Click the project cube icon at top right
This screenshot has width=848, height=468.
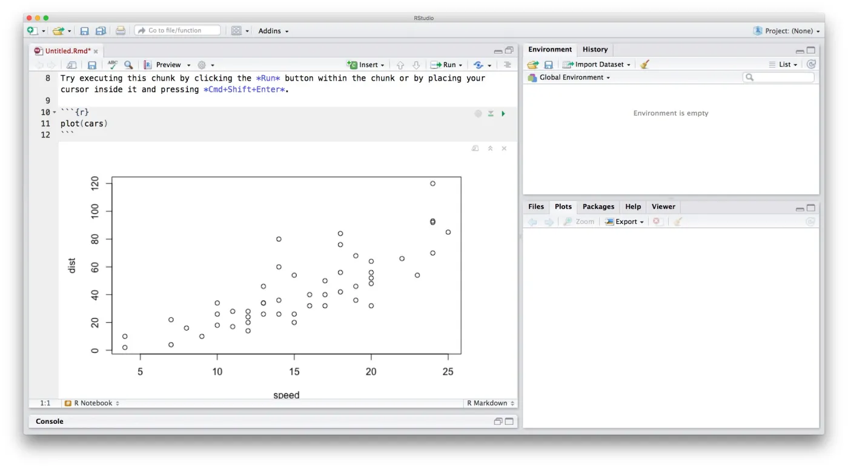click(x=758, y=31)
